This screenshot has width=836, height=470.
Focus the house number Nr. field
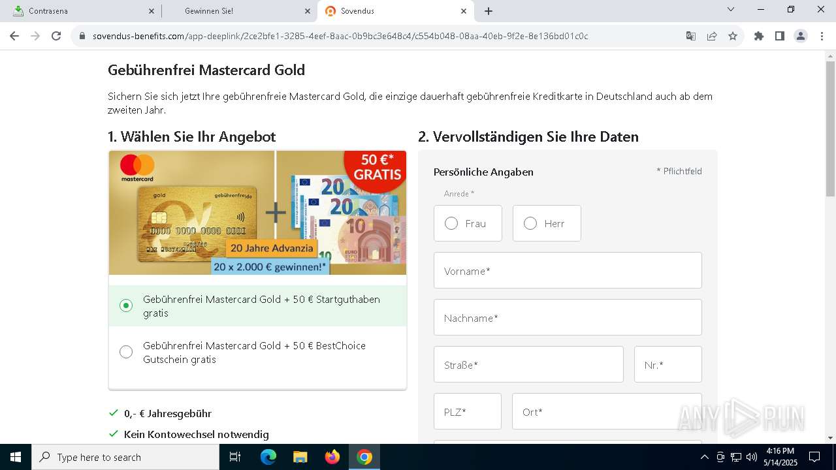pos(667,364)
